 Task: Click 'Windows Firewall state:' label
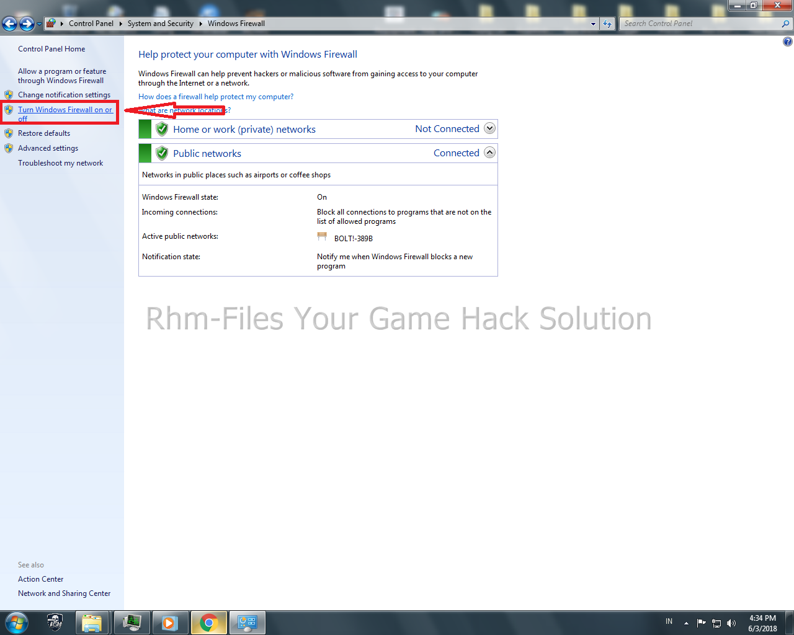click(180, 197)
